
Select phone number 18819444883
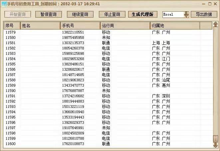tap(73, 102)
